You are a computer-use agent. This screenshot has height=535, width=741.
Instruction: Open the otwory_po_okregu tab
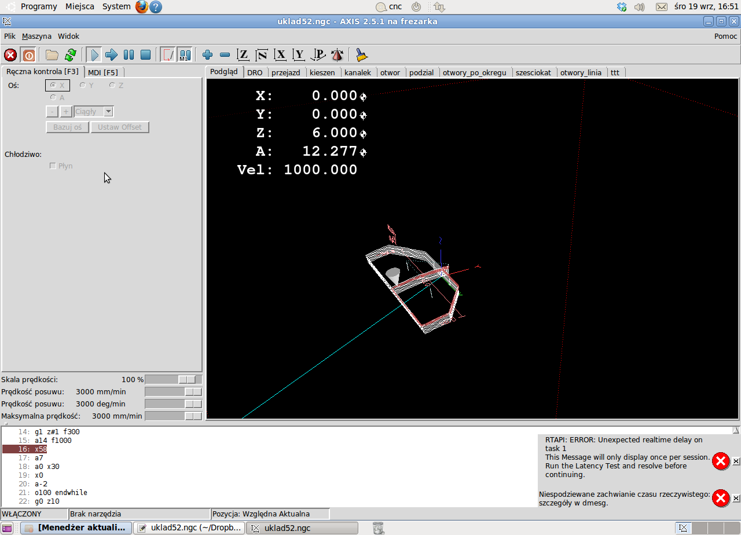click(x=475, y=72)
